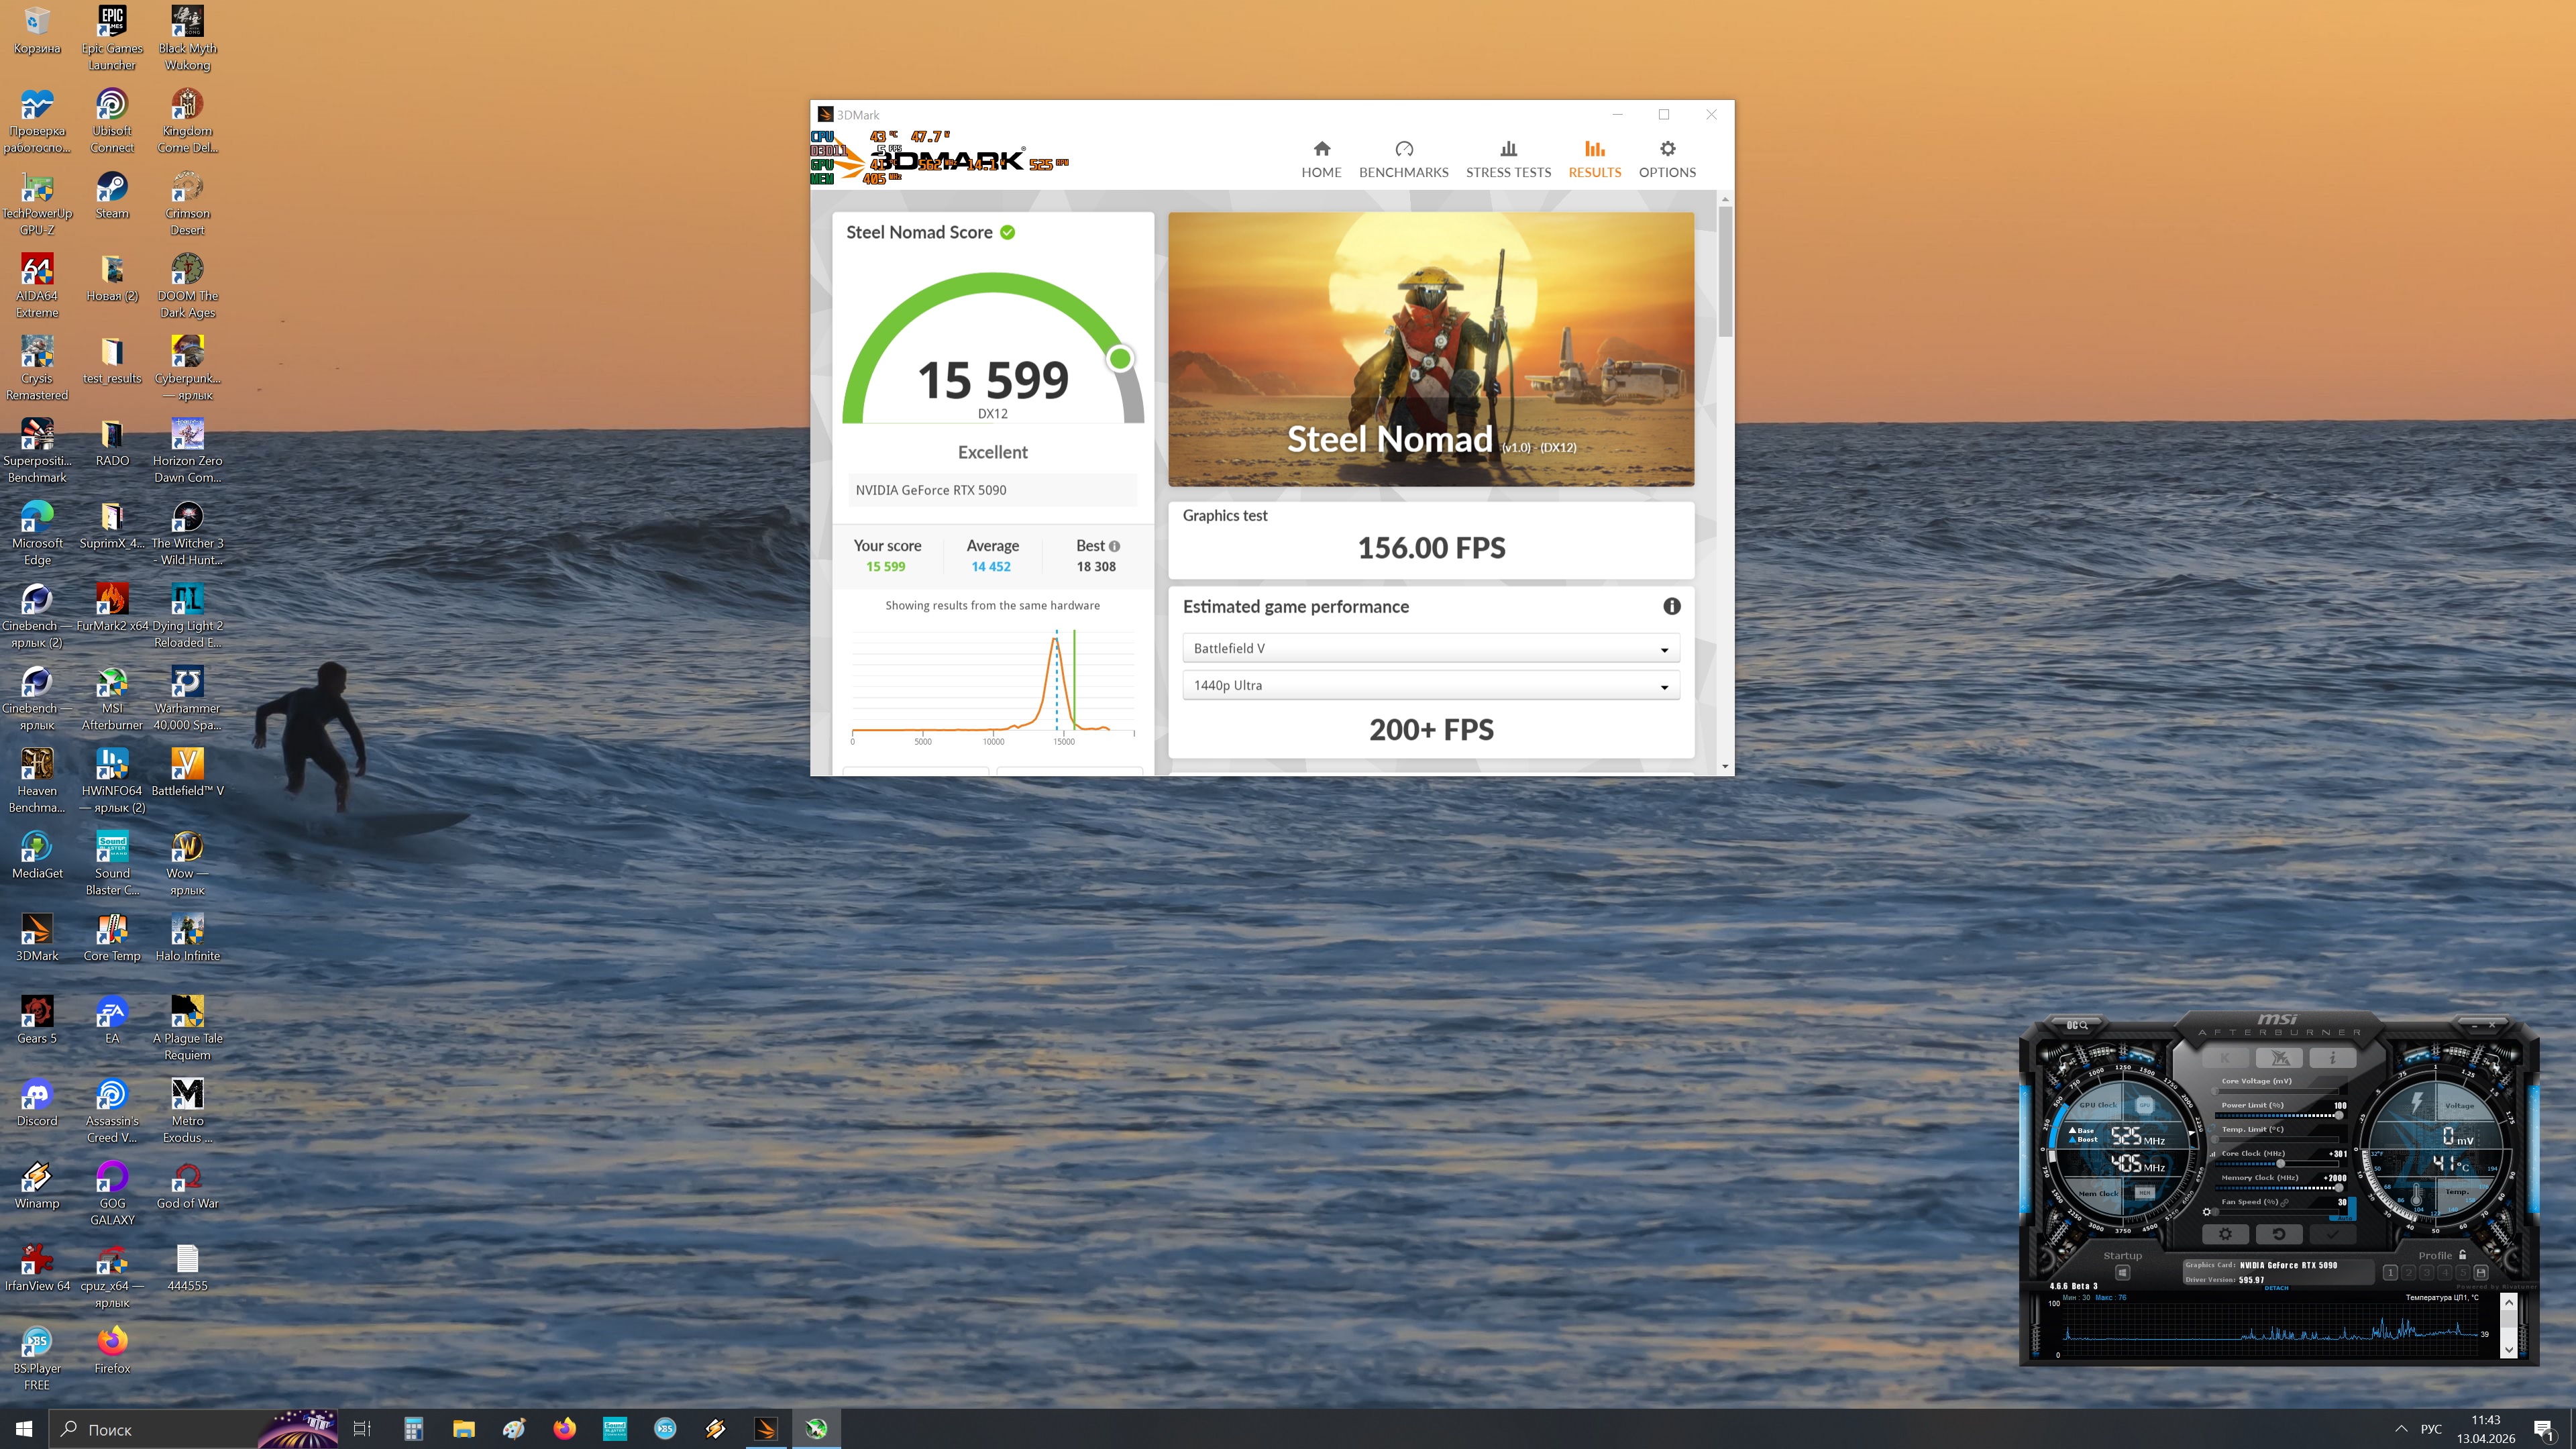Image resolution: width=2576 pixels, height=1449 pixels.
Task: Click the save profile floppy icon
Action: click(2480, 1272)
